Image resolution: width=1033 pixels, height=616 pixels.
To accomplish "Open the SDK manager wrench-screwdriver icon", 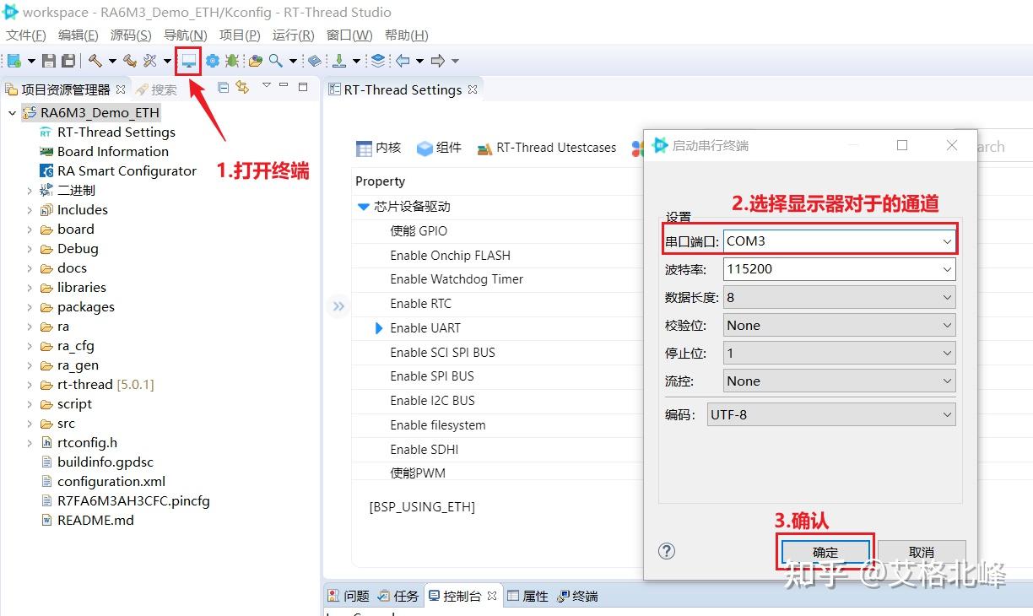I will point(150,61).
